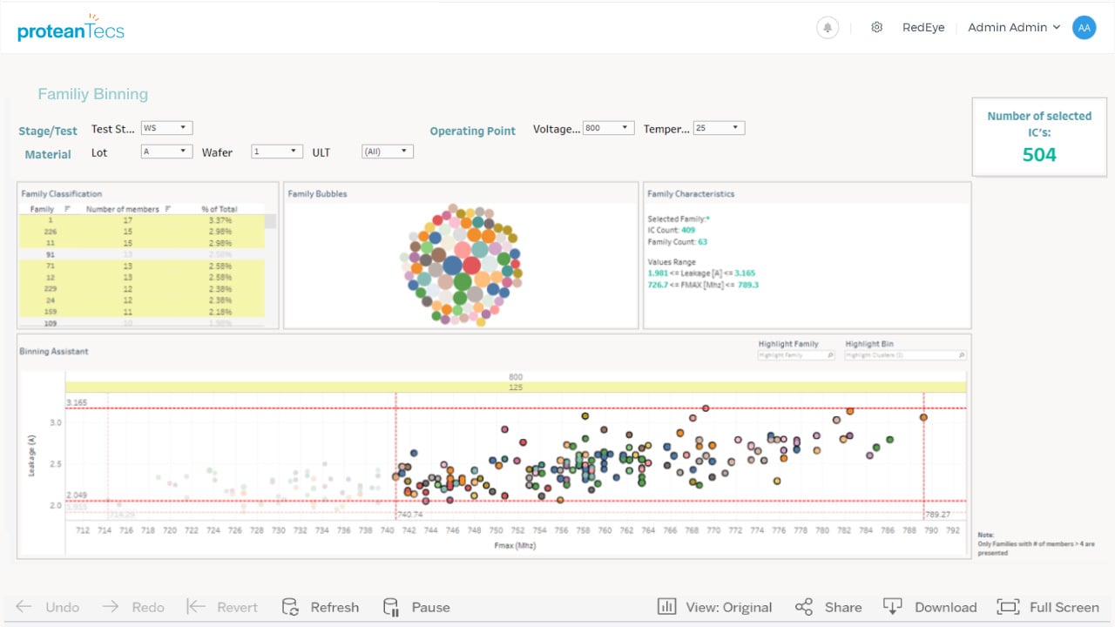1115x627 pixels.
Task: Click the Refresh icon in bottom toolbar
Action: pyautogui.click(x=291, y=607)
